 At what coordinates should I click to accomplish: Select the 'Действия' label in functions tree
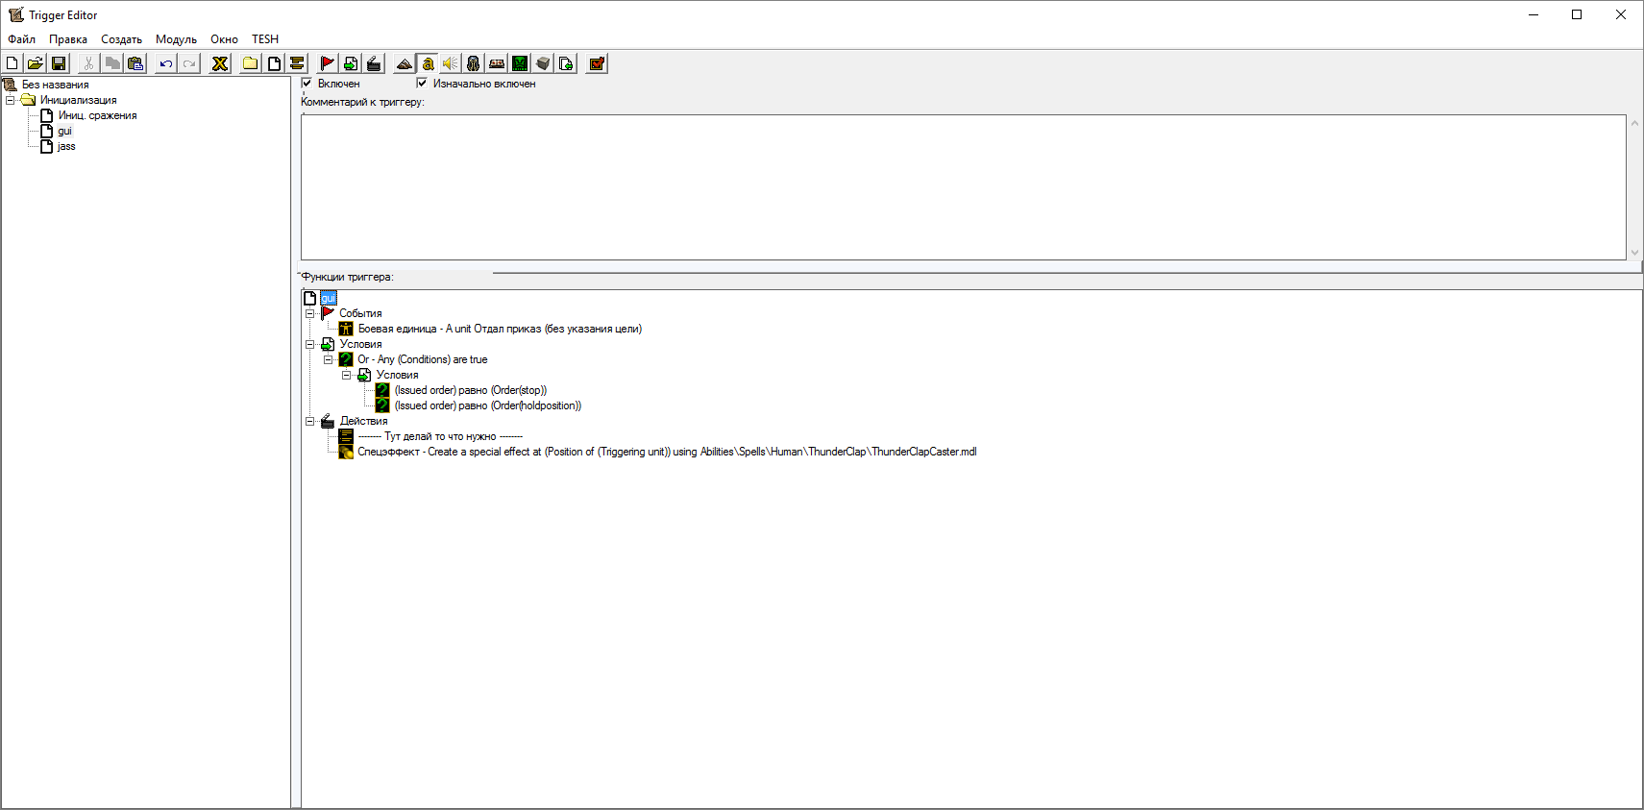(363, 421)
